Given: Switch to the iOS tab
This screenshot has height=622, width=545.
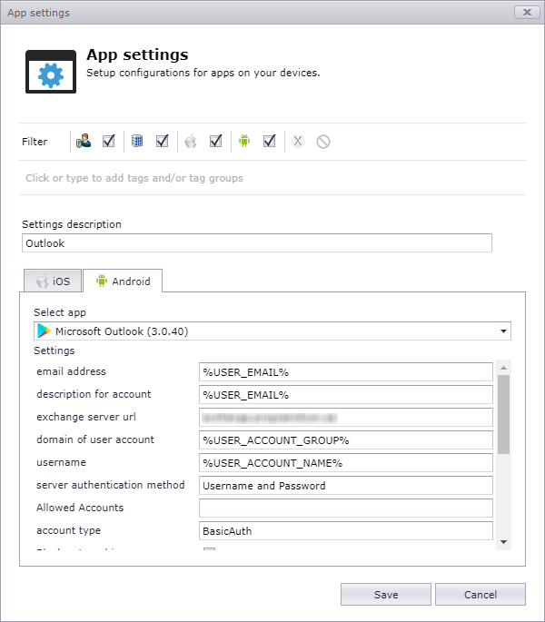Looking at the screenshot, I should point(53,281).
